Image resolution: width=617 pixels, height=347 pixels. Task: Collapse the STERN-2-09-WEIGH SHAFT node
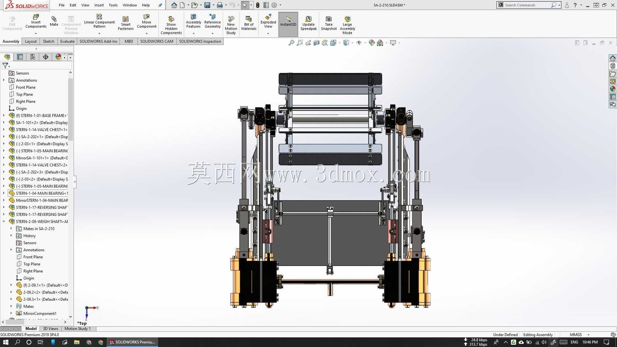pyautogui.click(x=4, y=222)
